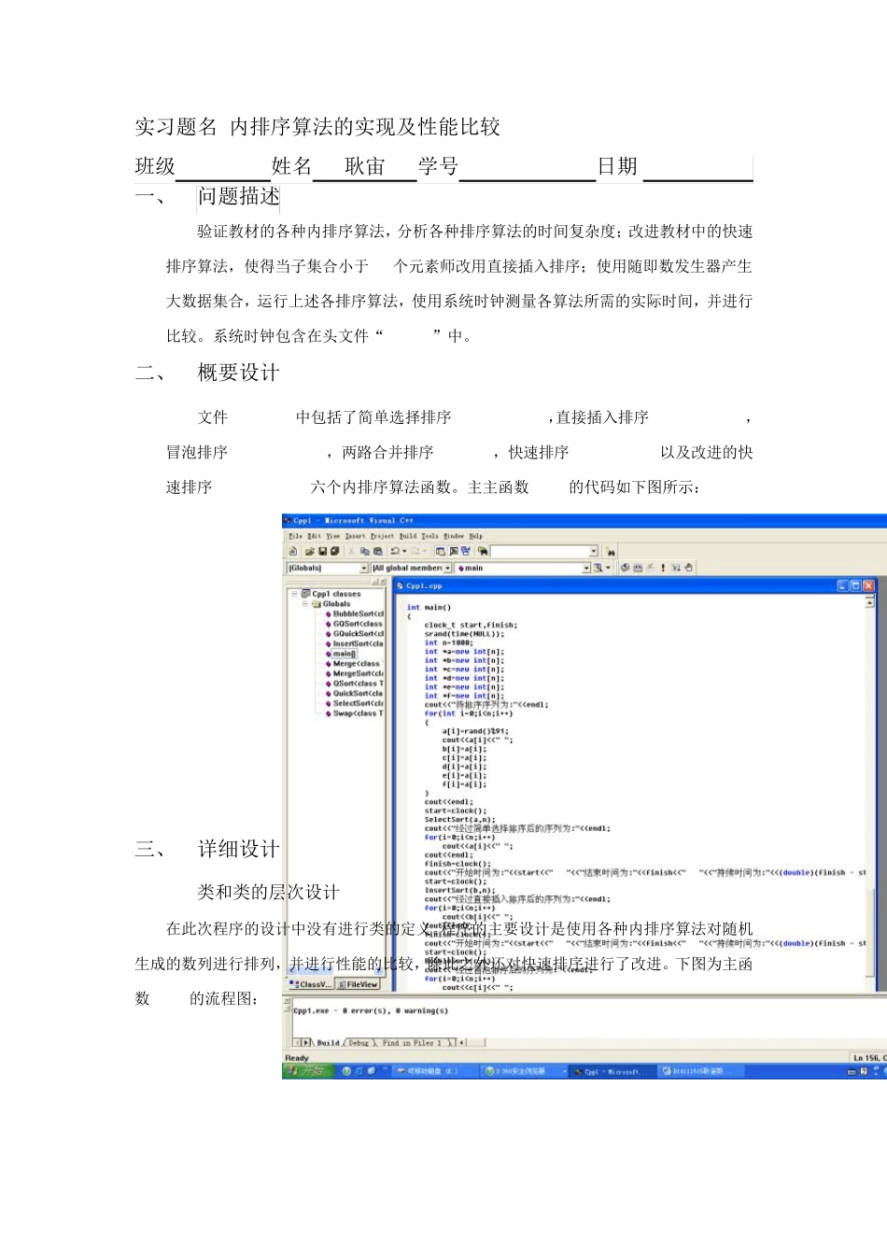Open the WizardBar actions dropdown arrow

pos(609,568)
